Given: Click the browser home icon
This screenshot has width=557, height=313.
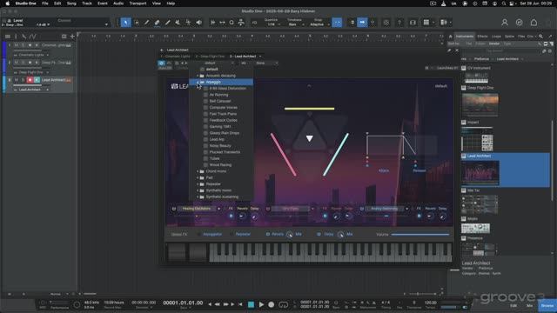Looking at the screenshot, I should 451,37.
